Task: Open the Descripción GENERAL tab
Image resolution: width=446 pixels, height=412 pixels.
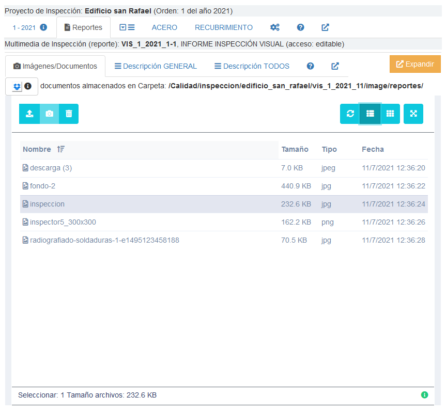Action: coord(156,66)
